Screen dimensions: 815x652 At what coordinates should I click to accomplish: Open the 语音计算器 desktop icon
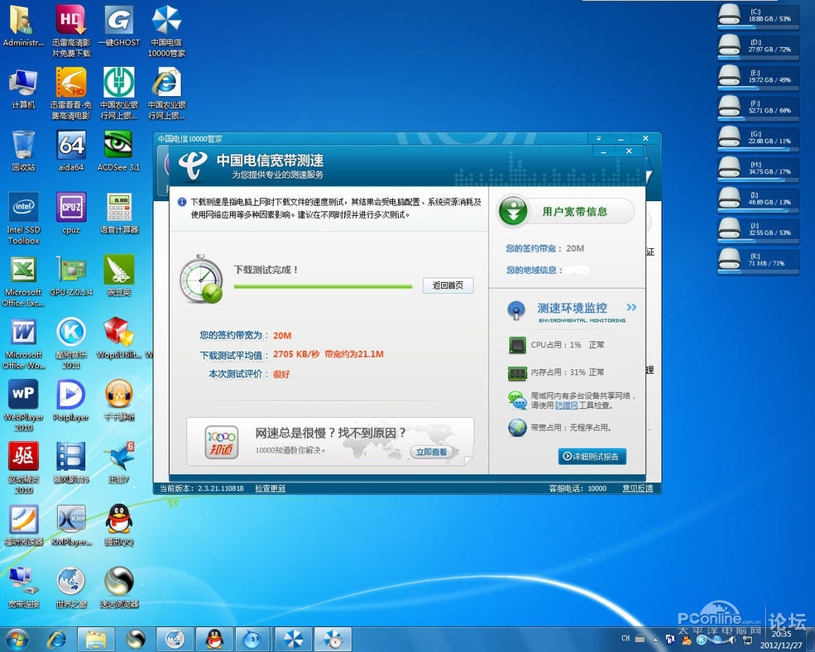[119, 213]
